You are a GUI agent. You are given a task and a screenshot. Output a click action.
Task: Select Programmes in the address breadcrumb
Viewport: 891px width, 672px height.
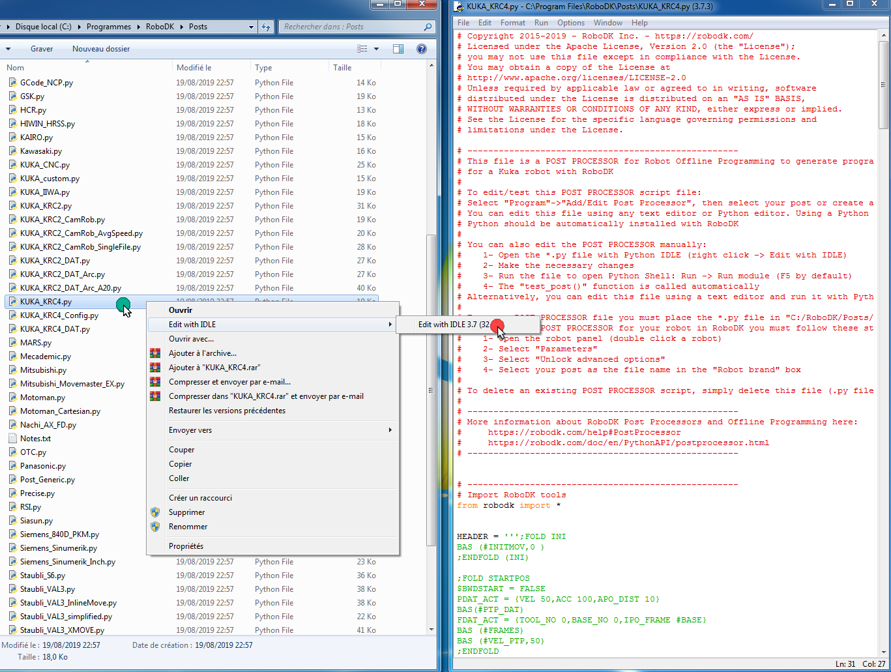point(109,27)
